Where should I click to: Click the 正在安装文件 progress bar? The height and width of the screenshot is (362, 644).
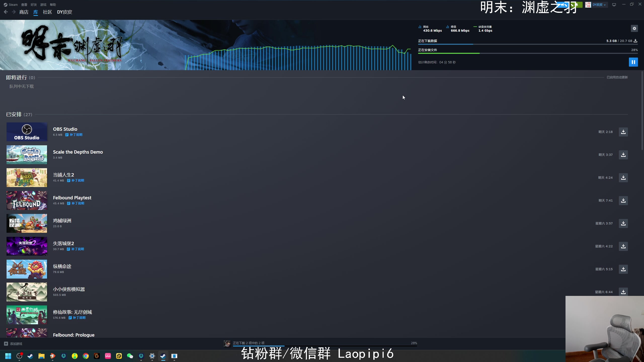click(x=528, y=53)
